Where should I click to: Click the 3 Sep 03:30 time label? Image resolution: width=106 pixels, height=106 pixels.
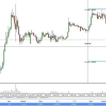pos(47,95)
